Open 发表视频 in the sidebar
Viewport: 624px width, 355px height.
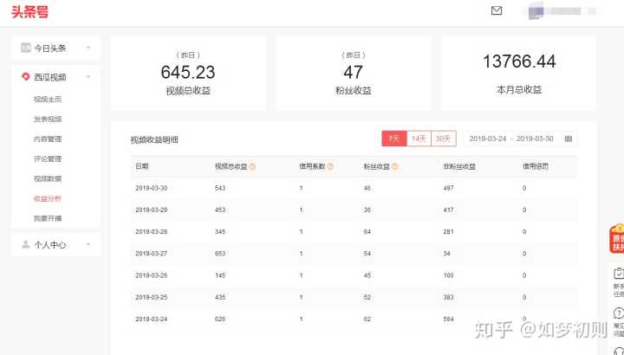[x=48, y=119]
